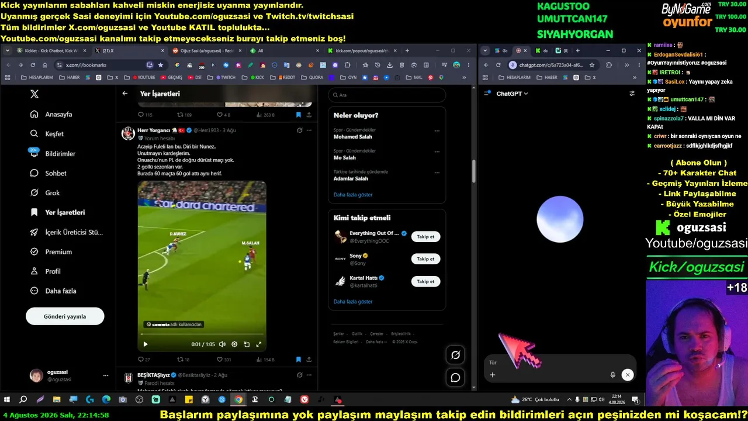Open floating Grok button at bottom right
This screenshot has height=421, width=748.
(x=455, y=355)
